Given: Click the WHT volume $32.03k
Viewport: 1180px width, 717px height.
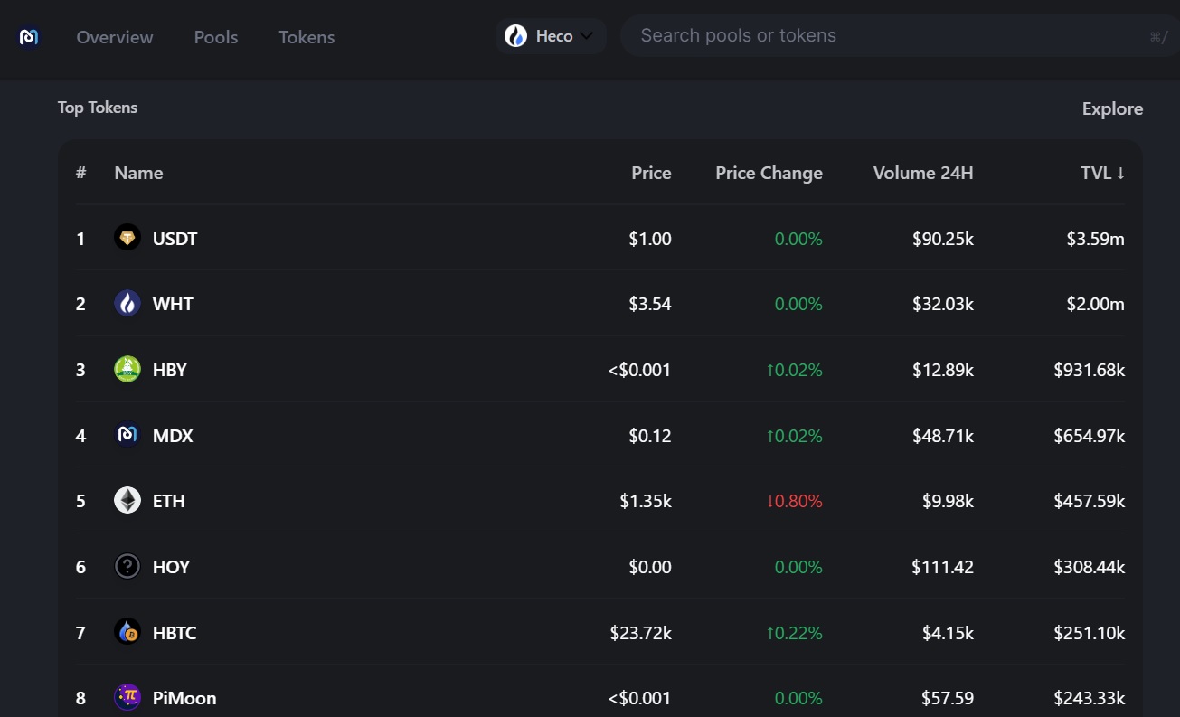Looking at the screenshot, I should pyautogui.click(x=943, y=304).
